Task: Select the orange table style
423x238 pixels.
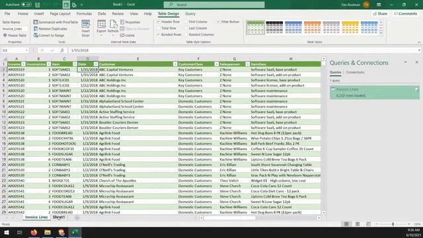Action: click(312, 28)
